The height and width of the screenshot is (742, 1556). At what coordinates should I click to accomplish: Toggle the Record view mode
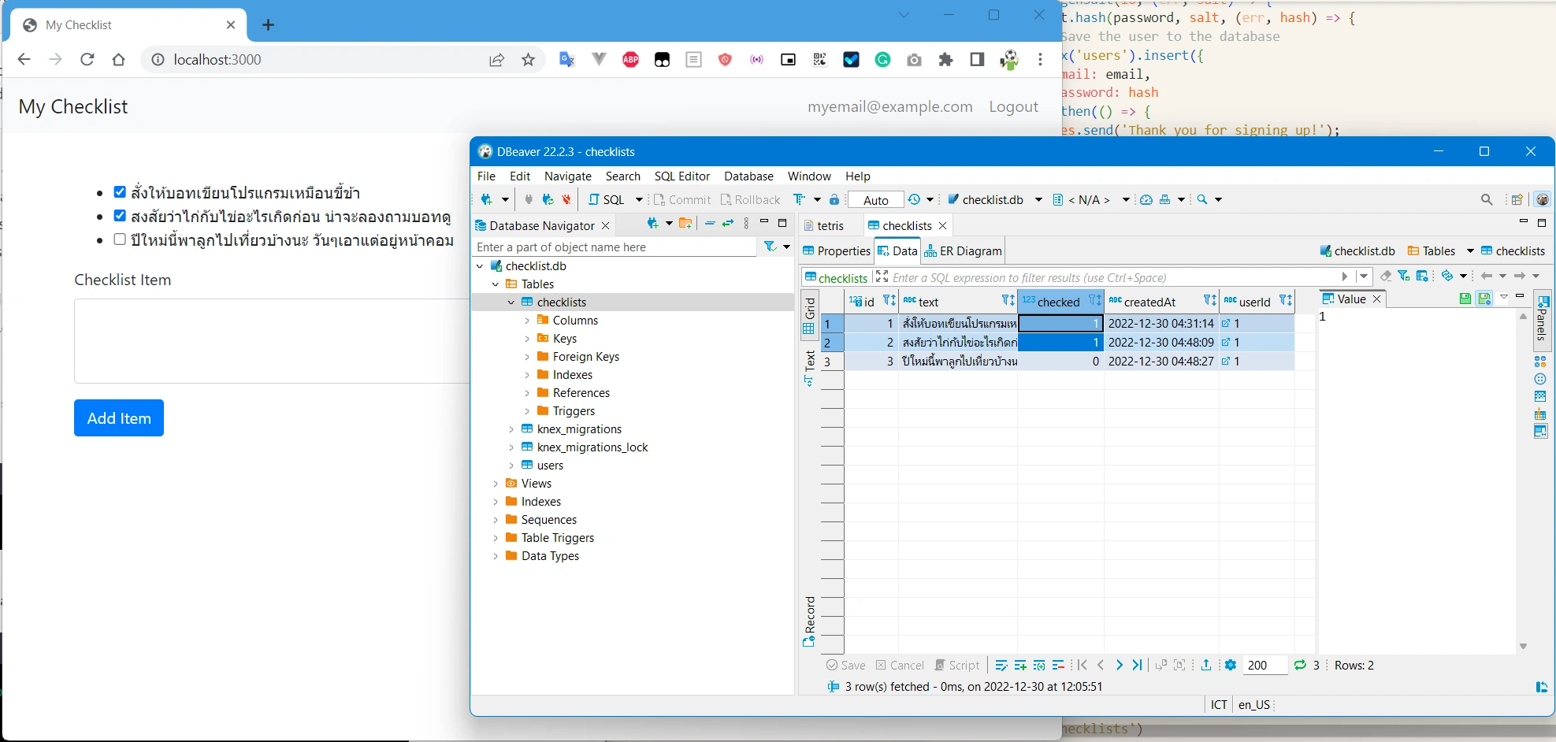[809, 621]
